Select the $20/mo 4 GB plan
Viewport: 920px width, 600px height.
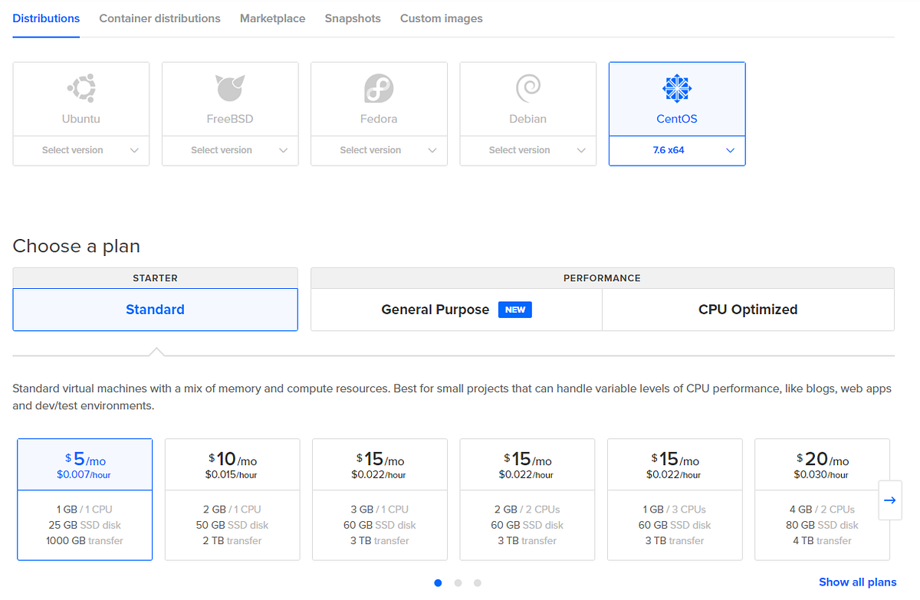point(823,500)
